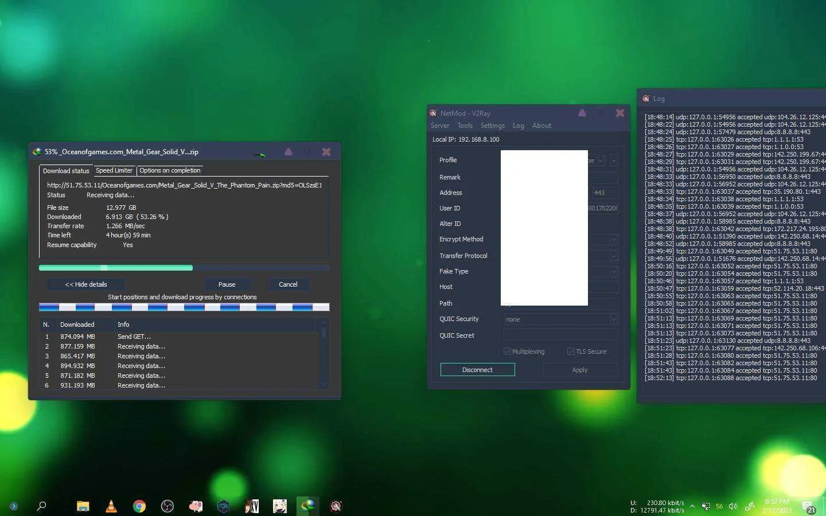This screenshot has height=516, width=826.
Task: Pause the download
Action: 227,284
